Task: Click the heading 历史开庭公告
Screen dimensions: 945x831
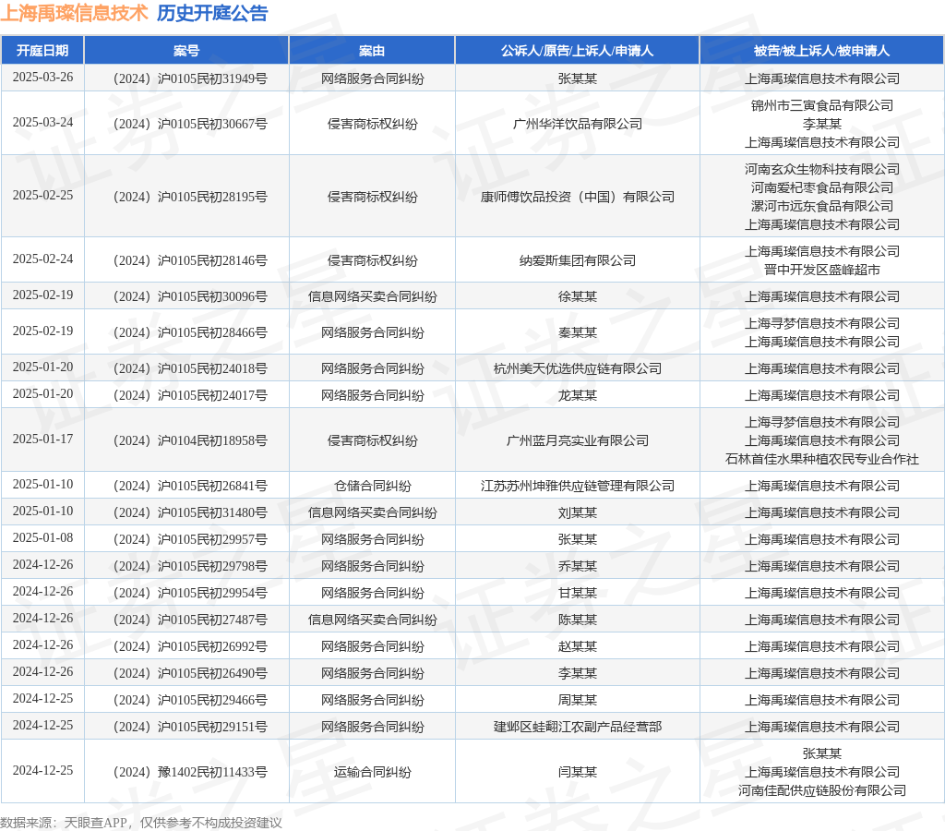Action: [x=212, y=13]
